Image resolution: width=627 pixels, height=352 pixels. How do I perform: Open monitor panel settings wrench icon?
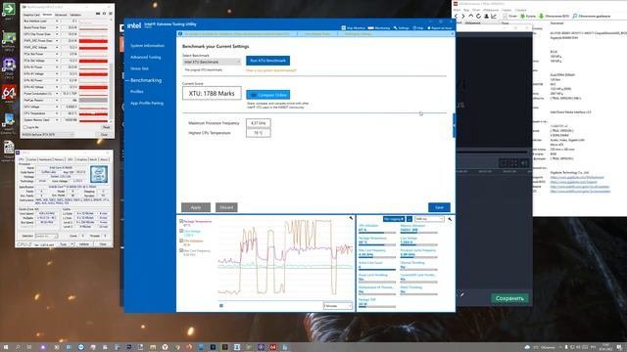pyautogui.click(x=450, y=219)
